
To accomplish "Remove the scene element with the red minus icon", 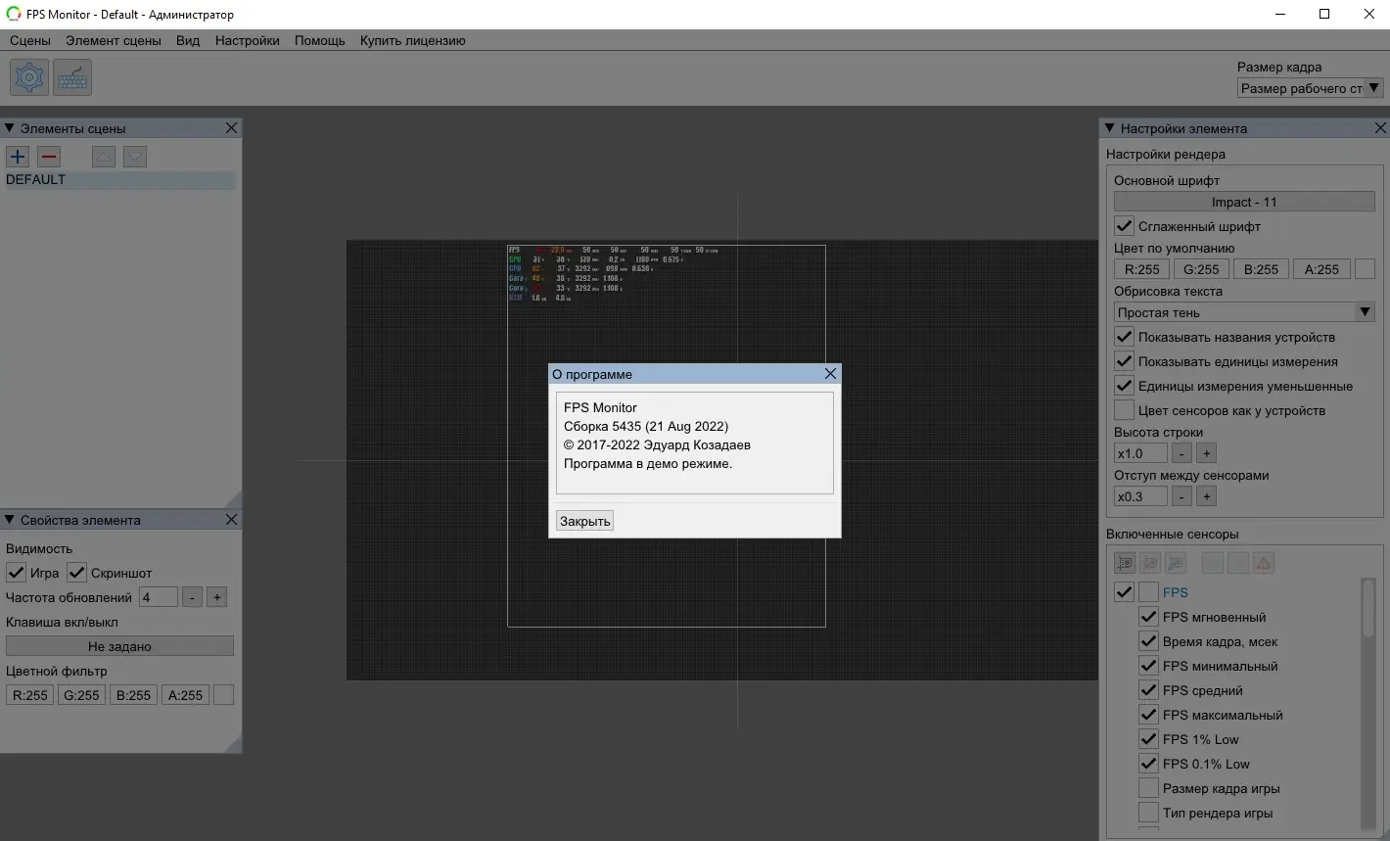I will pyautogui.click(x=49, y=157).
